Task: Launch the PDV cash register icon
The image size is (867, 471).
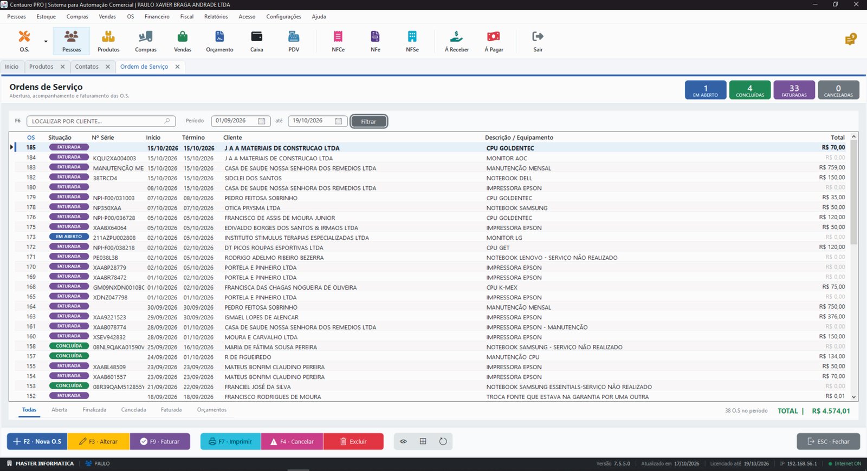Action: [x=294, y=37]
